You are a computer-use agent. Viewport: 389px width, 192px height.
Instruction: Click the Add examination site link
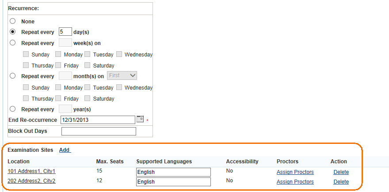(x=65, y=150)
